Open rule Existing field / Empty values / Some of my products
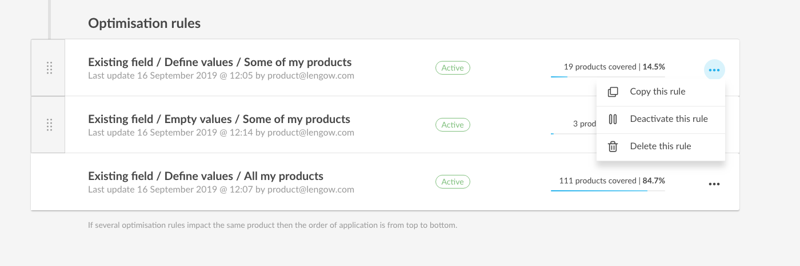Image resolution: width=800 pixels, height=266 pixels. coord(219,119)
